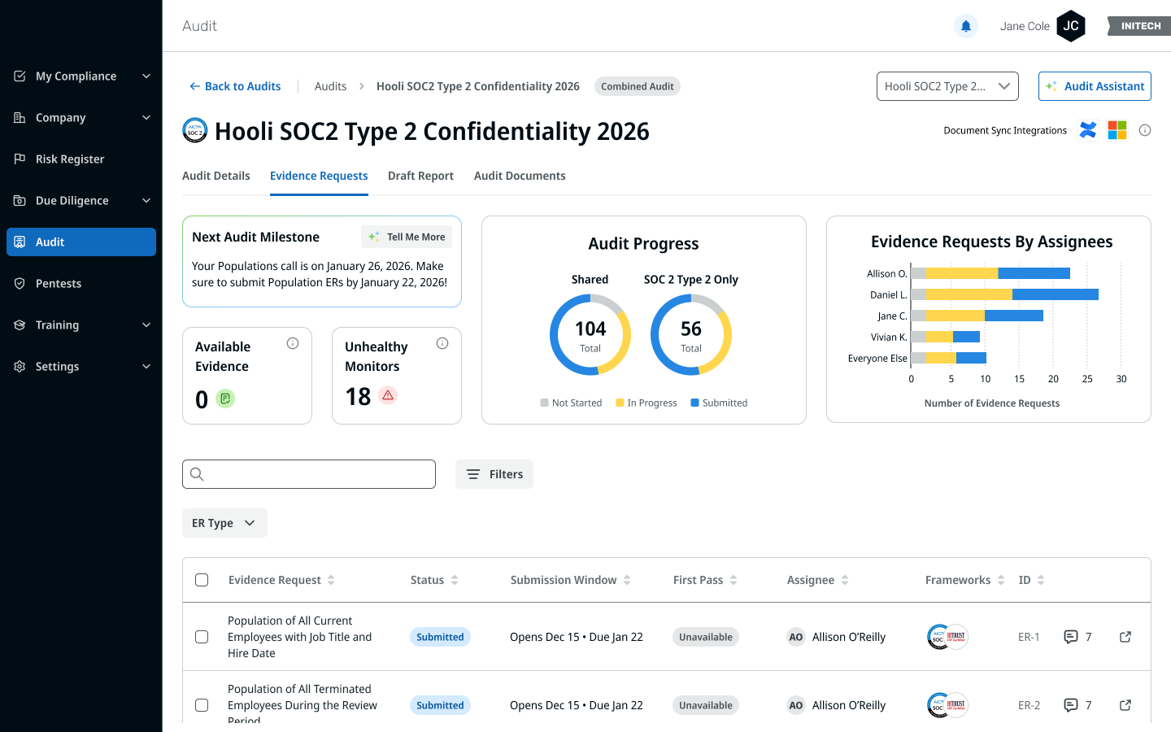Click the framework badges in ER-1 row
Viewport: 1171px width, 732px height.
pos(947,637)
